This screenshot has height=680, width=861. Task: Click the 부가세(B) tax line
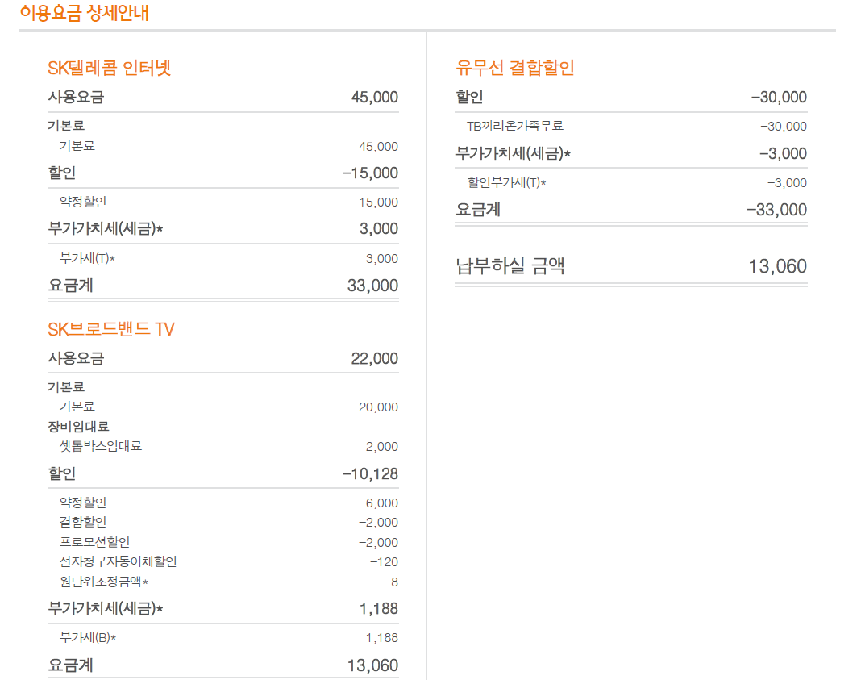pyautogui.click(x=88, y=638)
